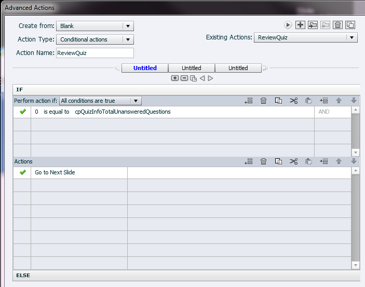Switch to the second Untitled decision tab

191,68
